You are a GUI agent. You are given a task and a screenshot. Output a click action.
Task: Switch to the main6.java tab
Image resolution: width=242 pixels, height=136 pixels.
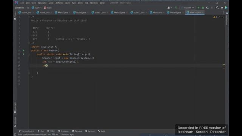coord(43,12)
